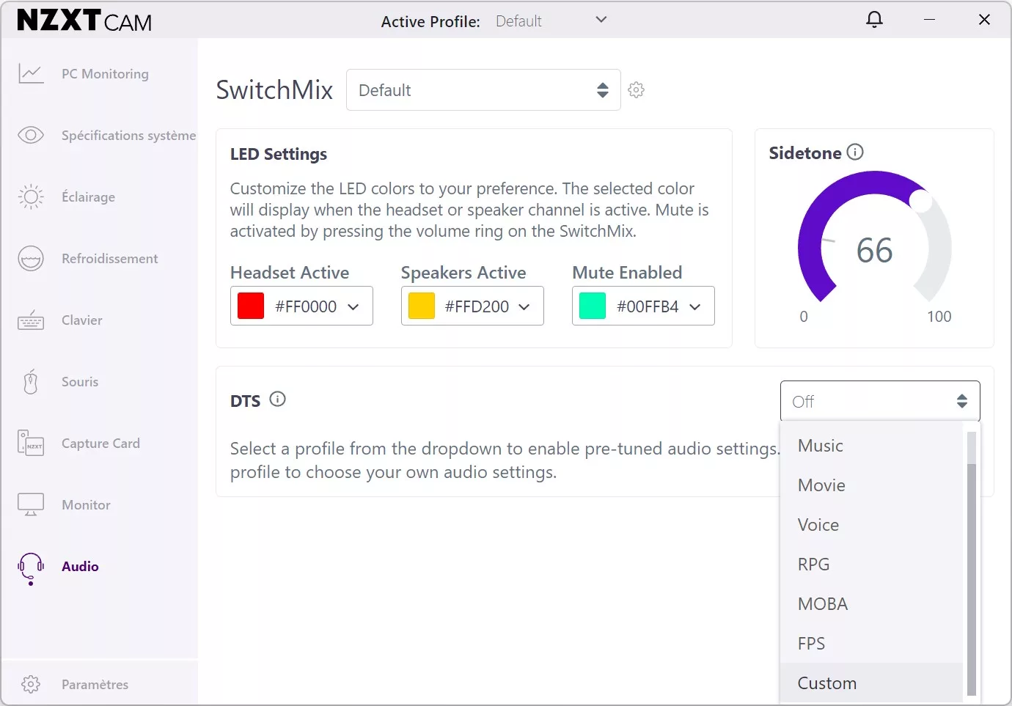Pick the Custom DTS profile
The height and width of the screenshot is (706, 1012).
826,683
